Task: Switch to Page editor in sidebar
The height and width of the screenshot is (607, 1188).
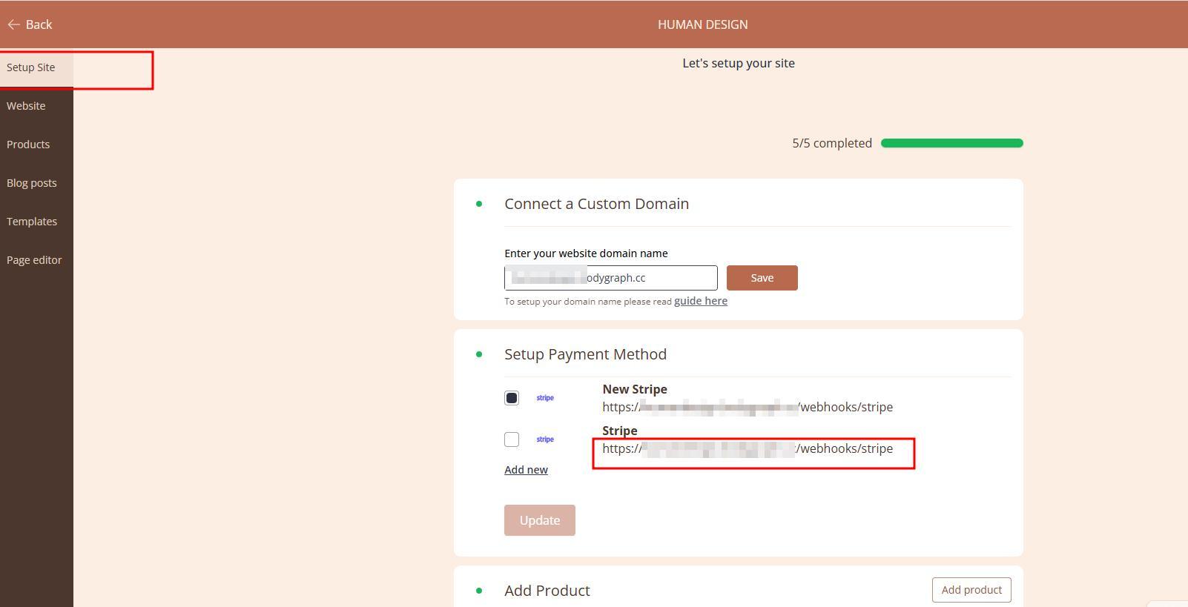Action: pos(34,260)
